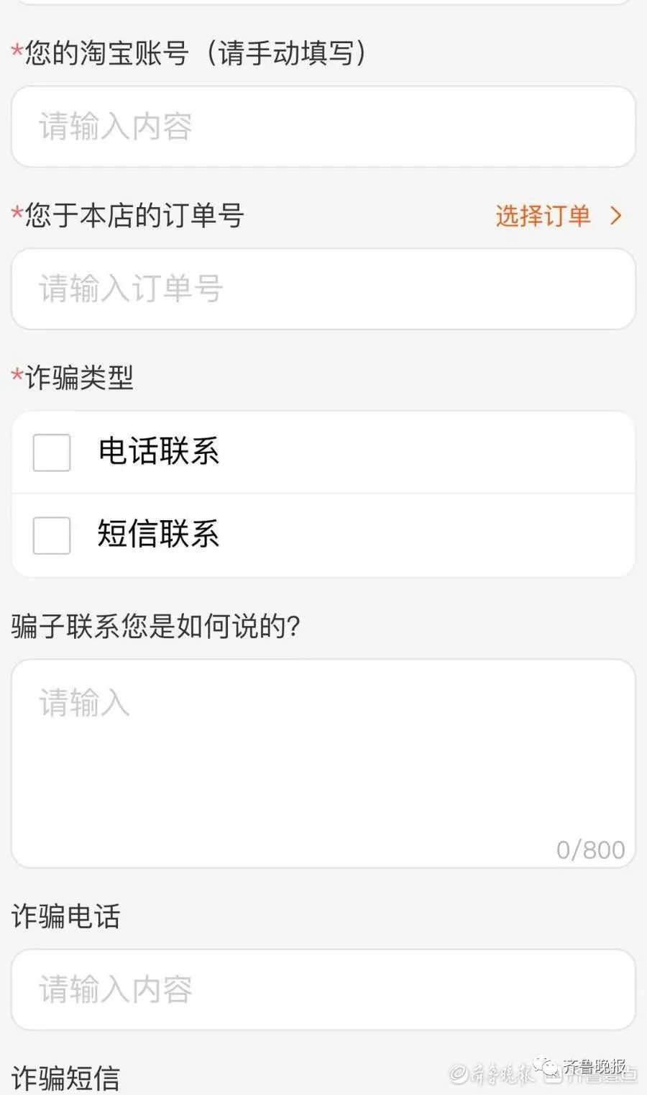
Task: Click the WeChat icon in the watermark
Action: pyautogui.click(x=549, y=1067)
